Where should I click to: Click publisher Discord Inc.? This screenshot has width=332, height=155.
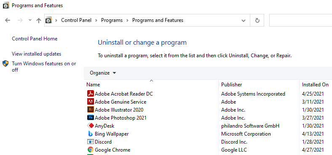(234, 142)
